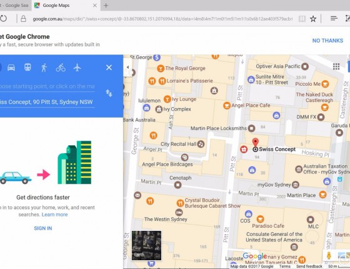
Task: Open the Learn more link
Action: 55,215
